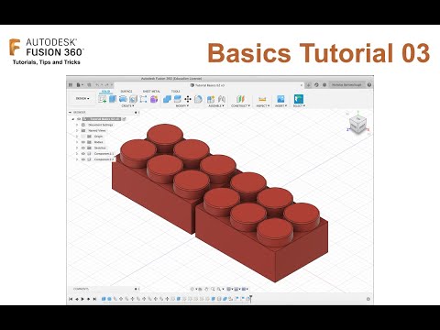Select the Tutorial Basics 02 document tab
Screen dimensions: 440x330
208,85
